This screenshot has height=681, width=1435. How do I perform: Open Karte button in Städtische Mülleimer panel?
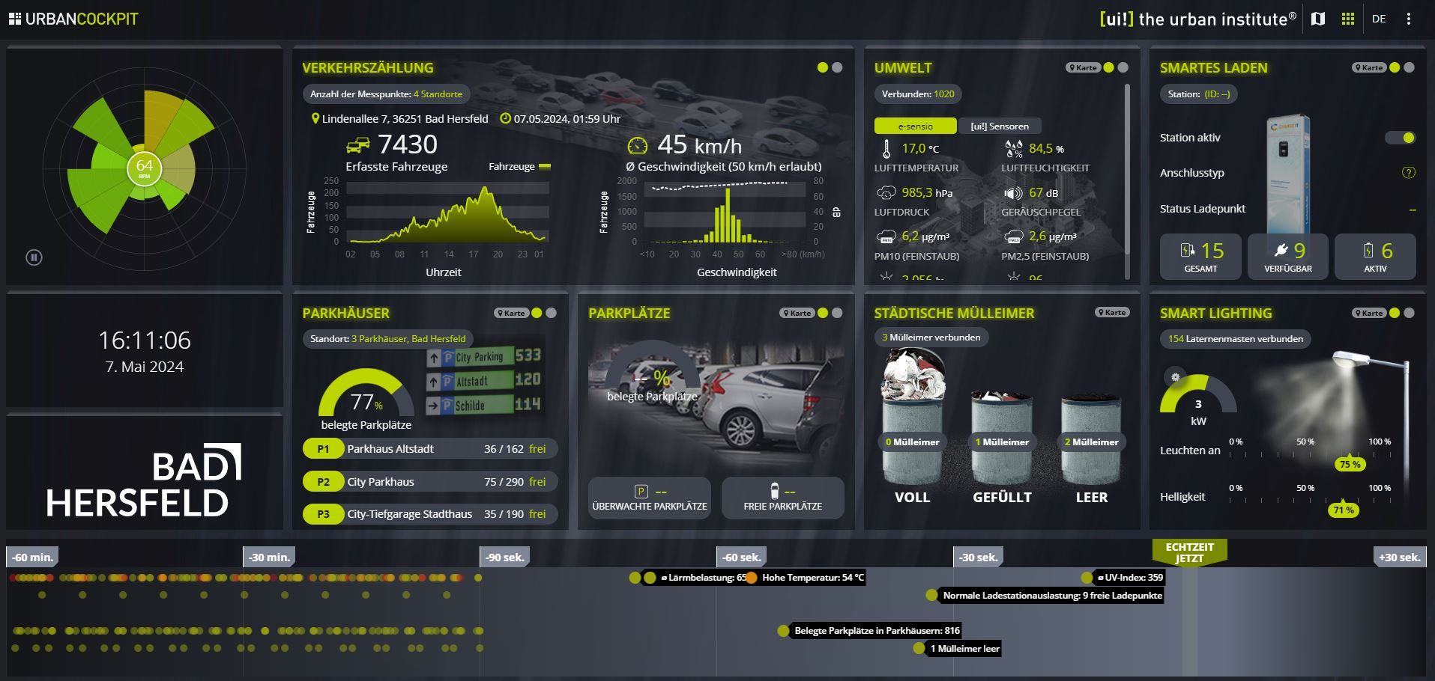[x=1111, y=313]
